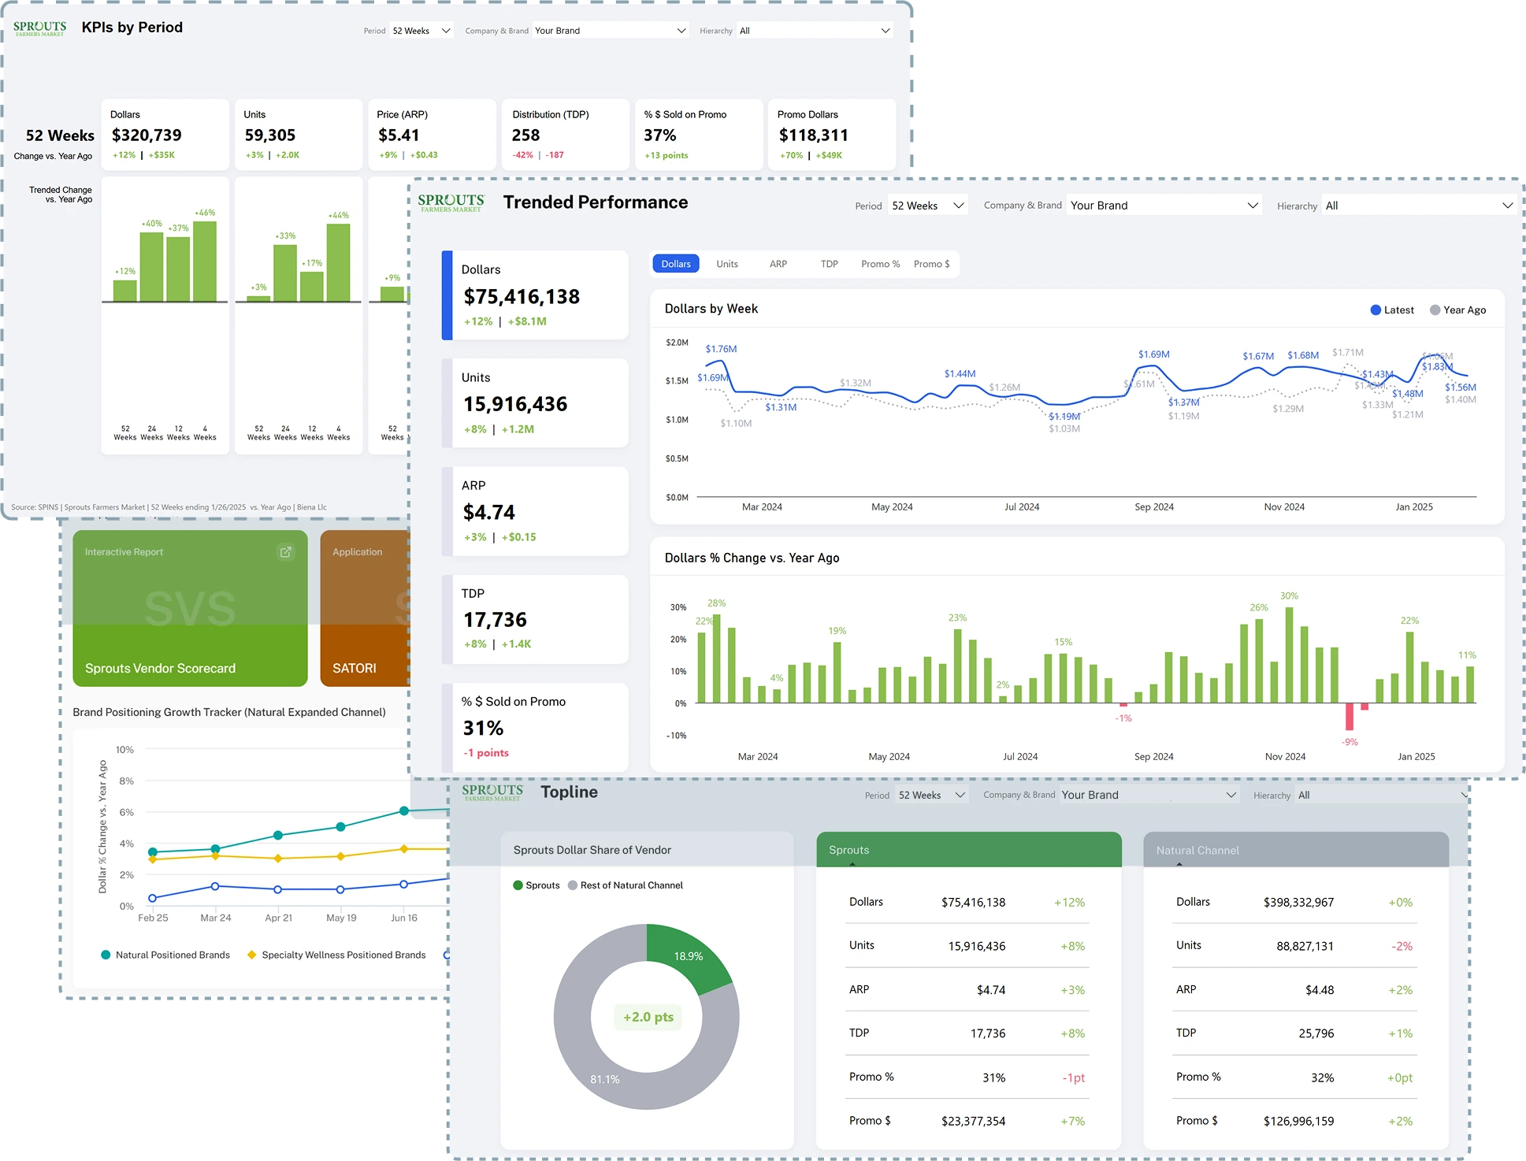Toggle Rest of Natural Channel legend item
The height and width of the screenshot is (1161, 1526).
[x=626, y=885]
